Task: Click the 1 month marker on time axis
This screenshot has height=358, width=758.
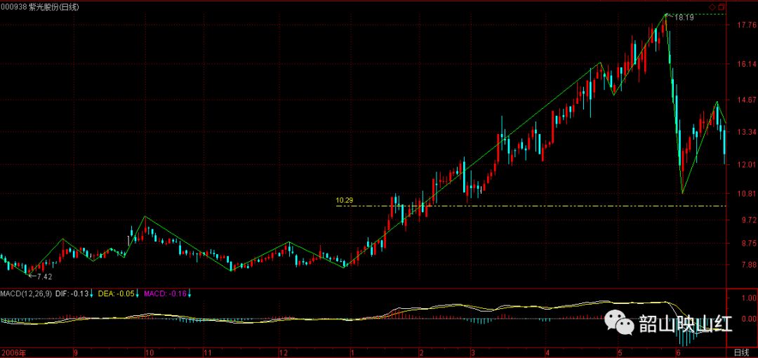Action: coord(353,352)
